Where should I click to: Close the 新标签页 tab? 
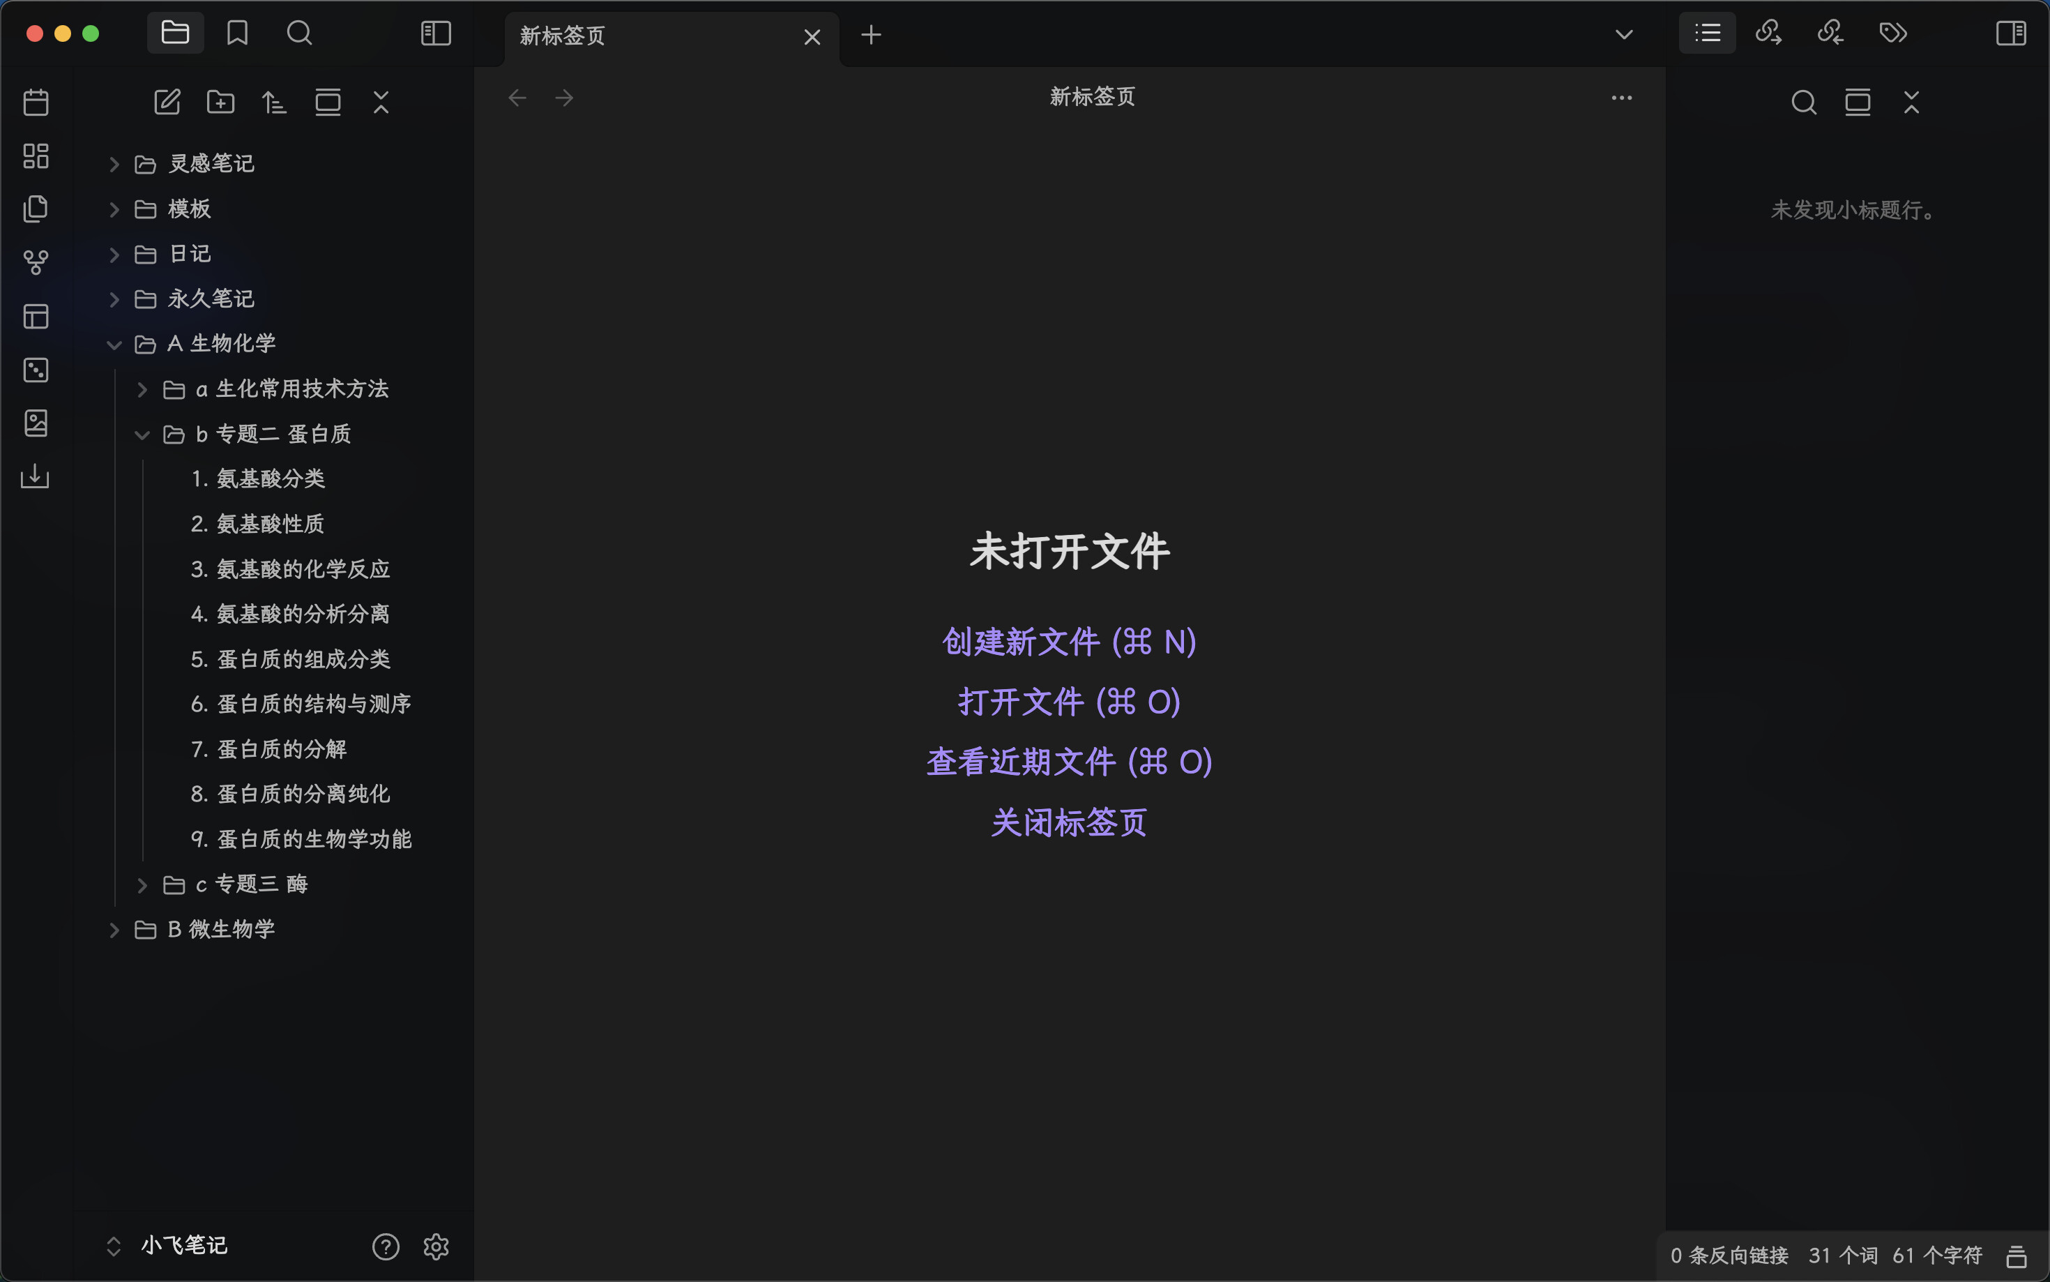click(812, 36)
